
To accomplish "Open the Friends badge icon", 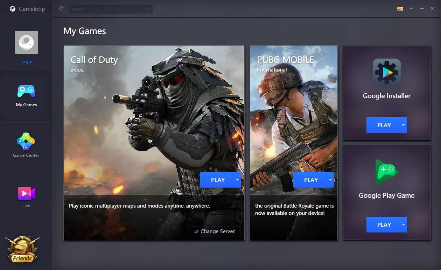I will click(x=22, y=249).
